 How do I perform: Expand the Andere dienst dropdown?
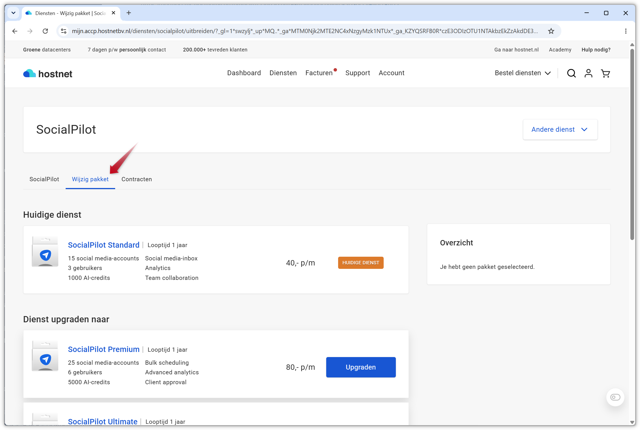click(560, 129)
